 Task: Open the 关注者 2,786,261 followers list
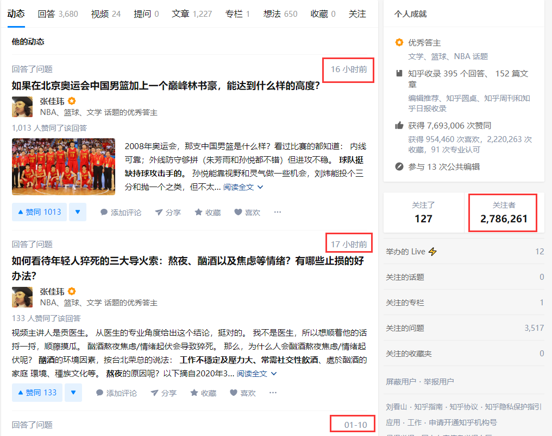[504, 213]
